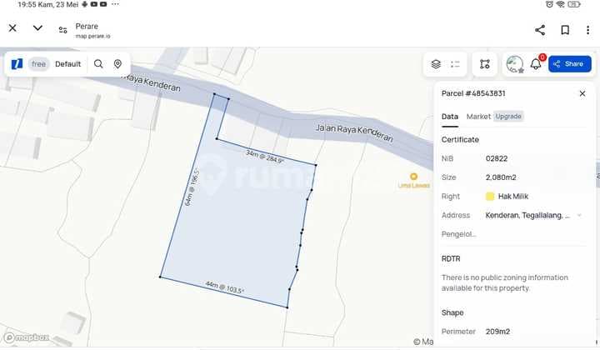600x350 pixels.
Task: Click the Upgrade badge
Action: tap(508, 116)
